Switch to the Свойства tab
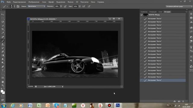This screenshot has height=108, width=193. coord(144,12)
